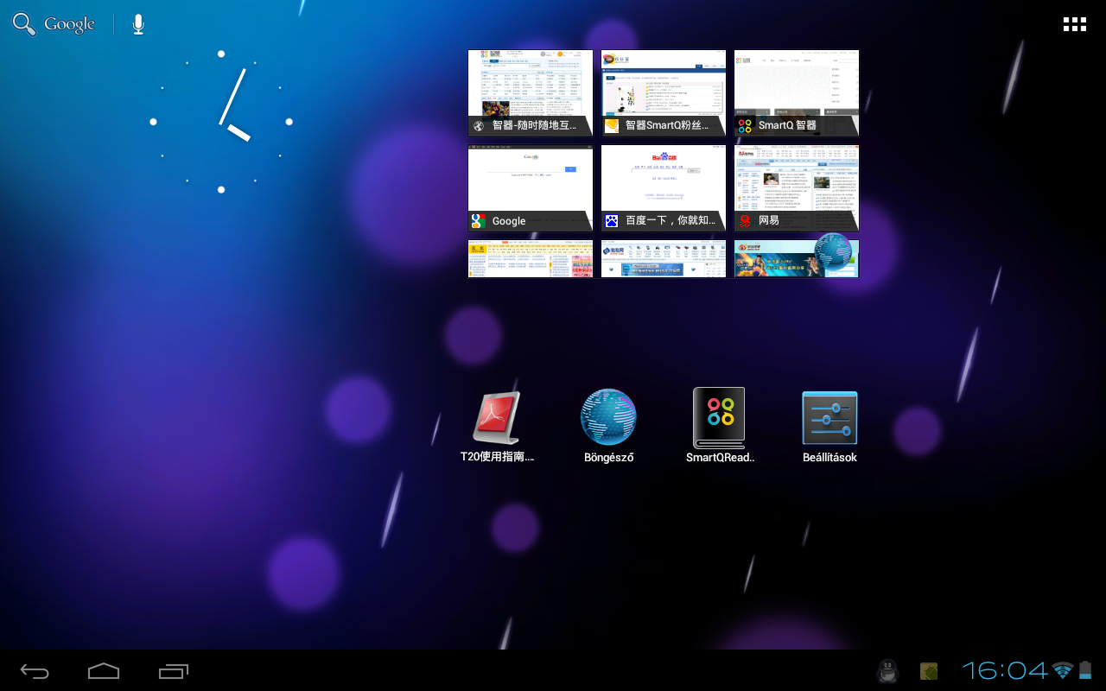Open the all apps grid
This screenshot has height=691, width=1106.
click(1074, 24)
